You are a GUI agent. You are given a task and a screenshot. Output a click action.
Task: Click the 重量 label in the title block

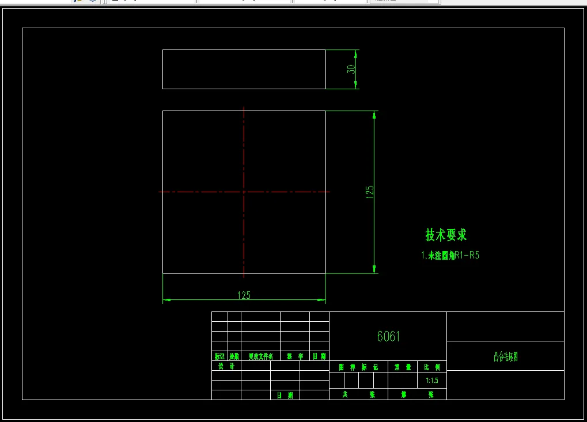(403, 367)
